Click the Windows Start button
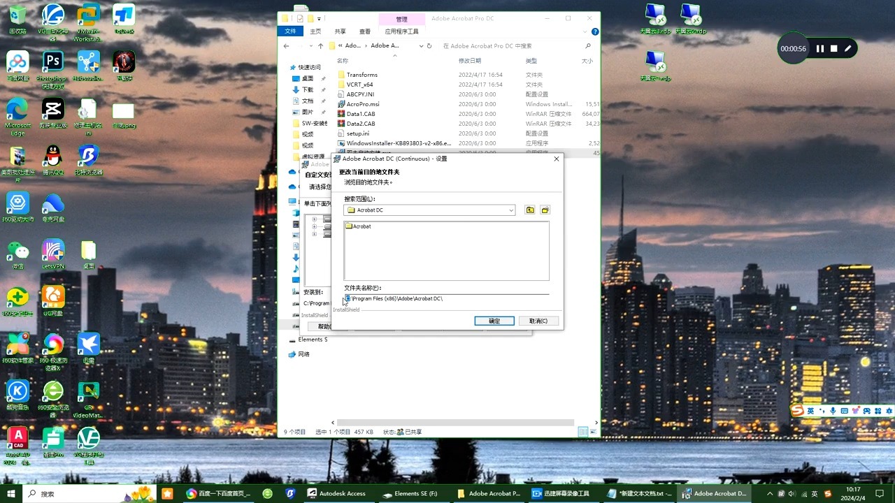 (x=11, y=493)
